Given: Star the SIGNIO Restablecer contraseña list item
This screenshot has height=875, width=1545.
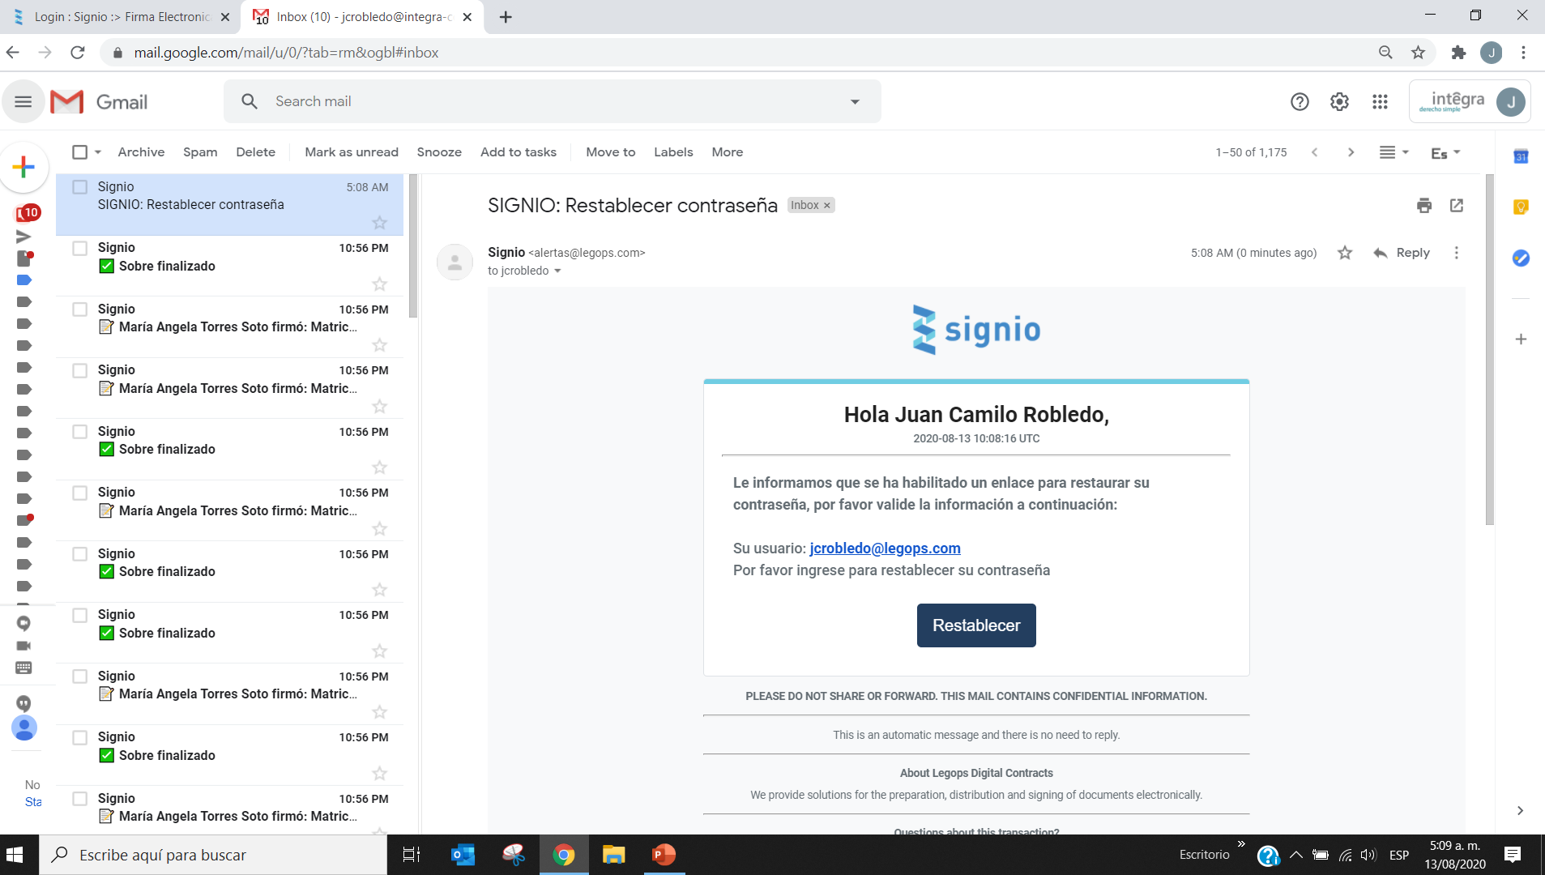Looking at the screenshot, I should click(x=379, y=222).
